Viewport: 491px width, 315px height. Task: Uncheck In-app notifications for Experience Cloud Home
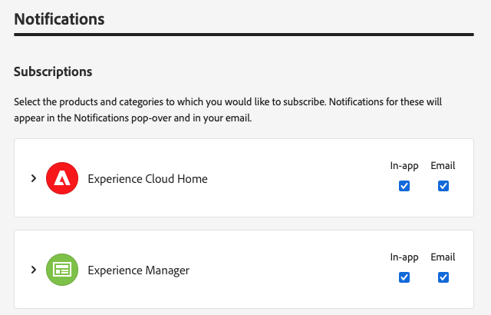404,186
